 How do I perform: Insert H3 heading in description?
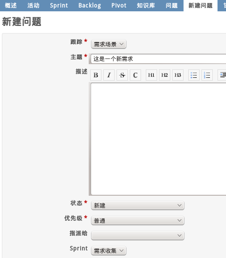tap(178, 75)
